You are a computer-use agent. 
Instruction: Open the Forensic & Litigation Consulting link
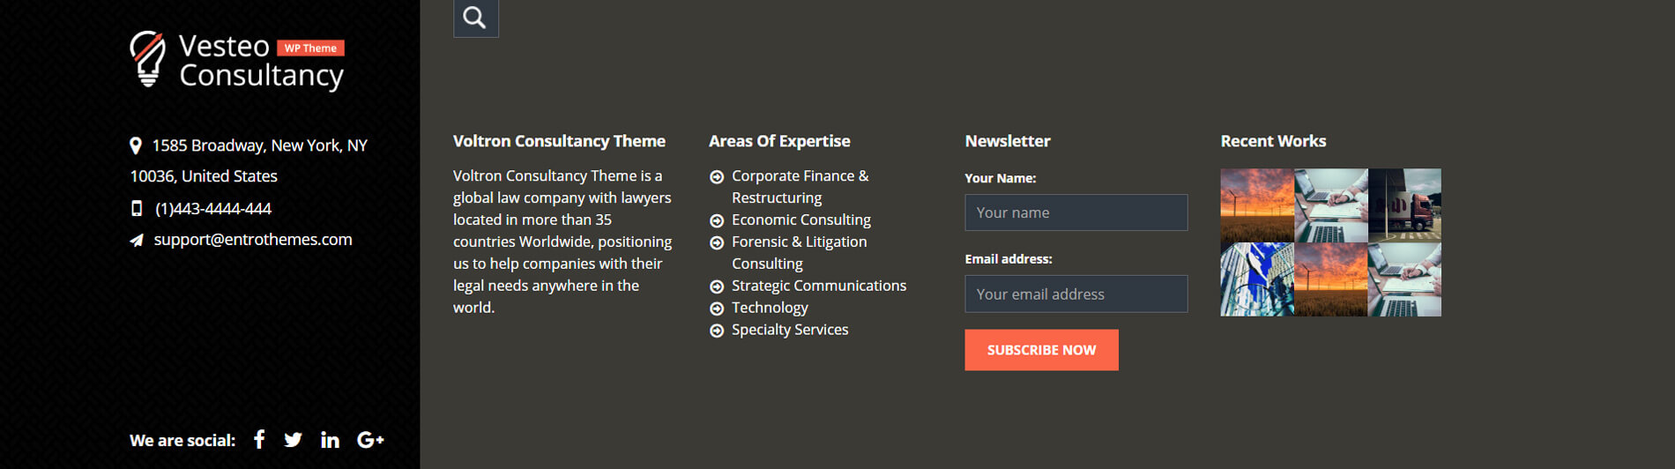(x=799, y=252)
